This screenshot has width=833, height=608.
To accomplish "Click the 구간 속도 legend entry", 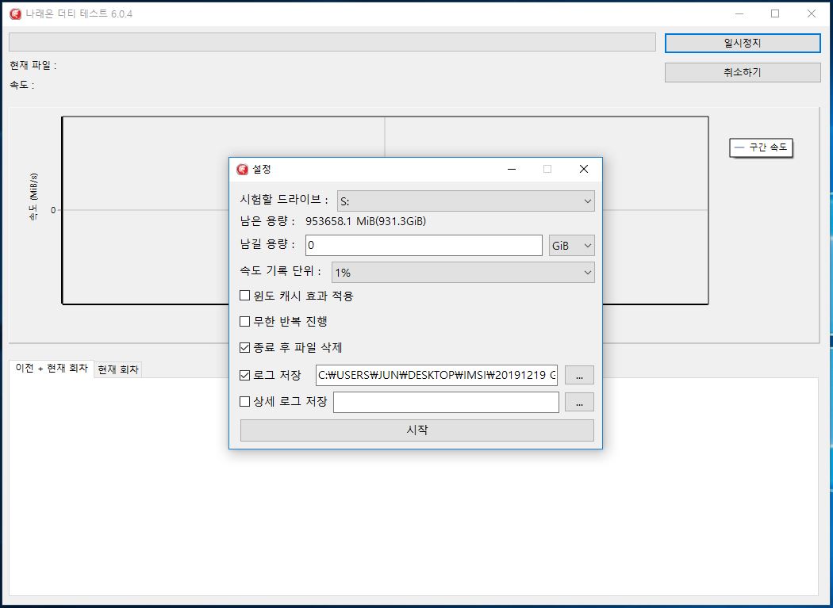I will pos(761,147).
